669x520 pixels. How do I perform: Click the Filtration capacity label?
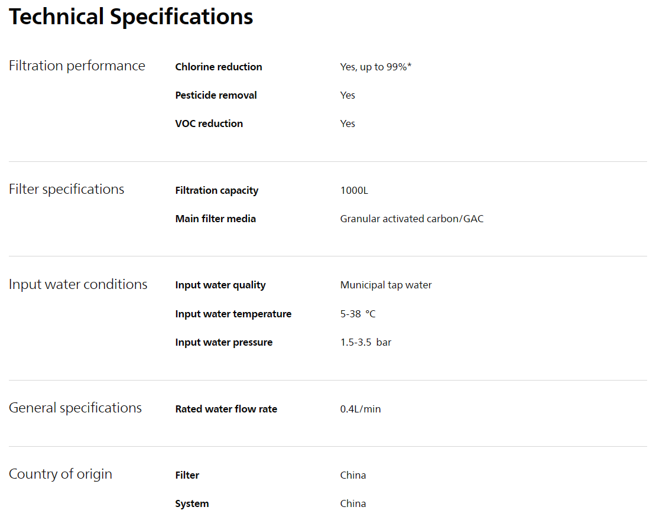pos(217,190)
